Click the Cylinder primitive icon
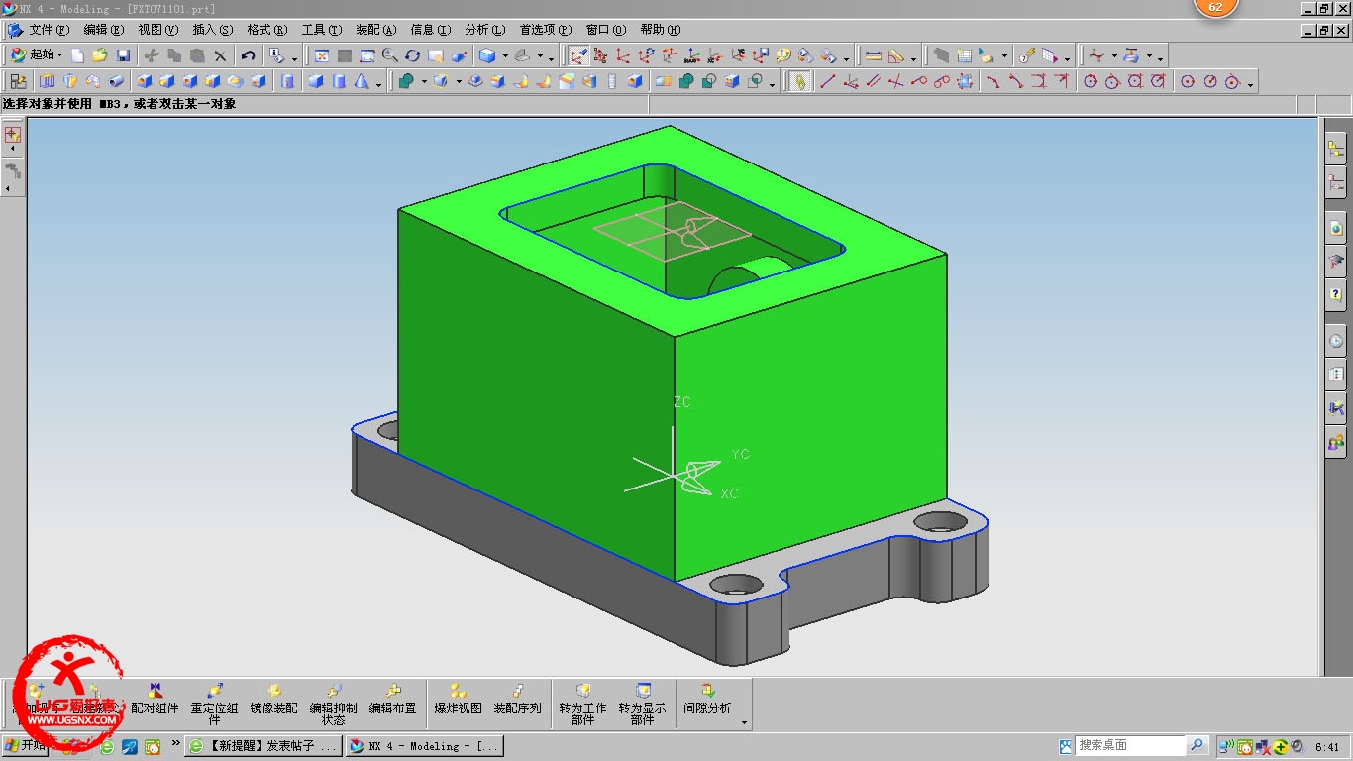This screenshot has height=761, width=1353. coord(339,81)
